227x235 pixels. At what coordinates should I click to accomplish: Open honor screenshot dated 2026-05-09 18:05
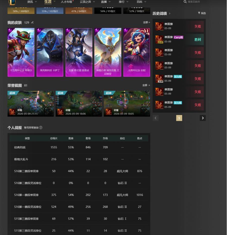click(x=127, y=104)
